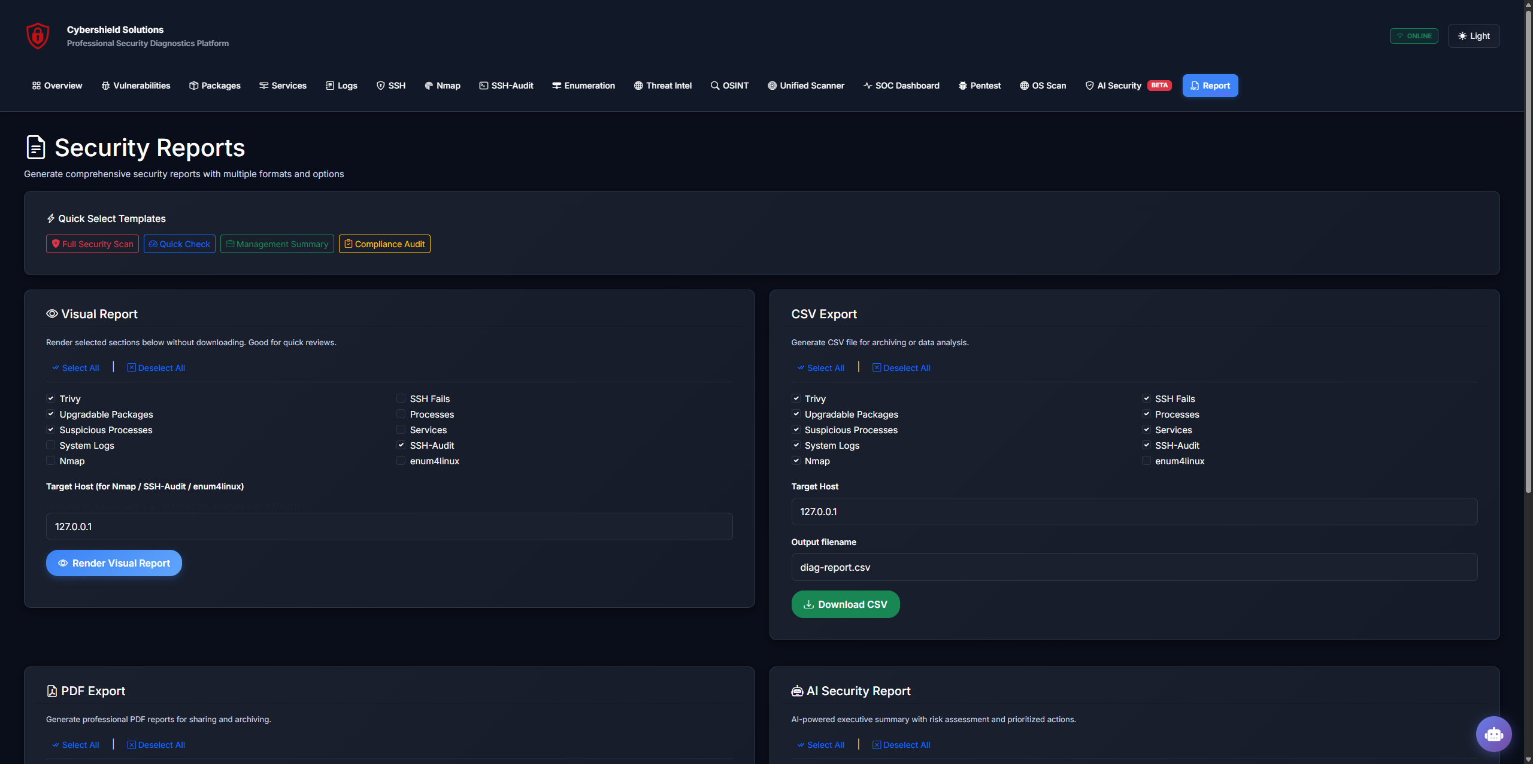Switch to Light theme
This screenshot has height=764, width=1533.
1473,36
